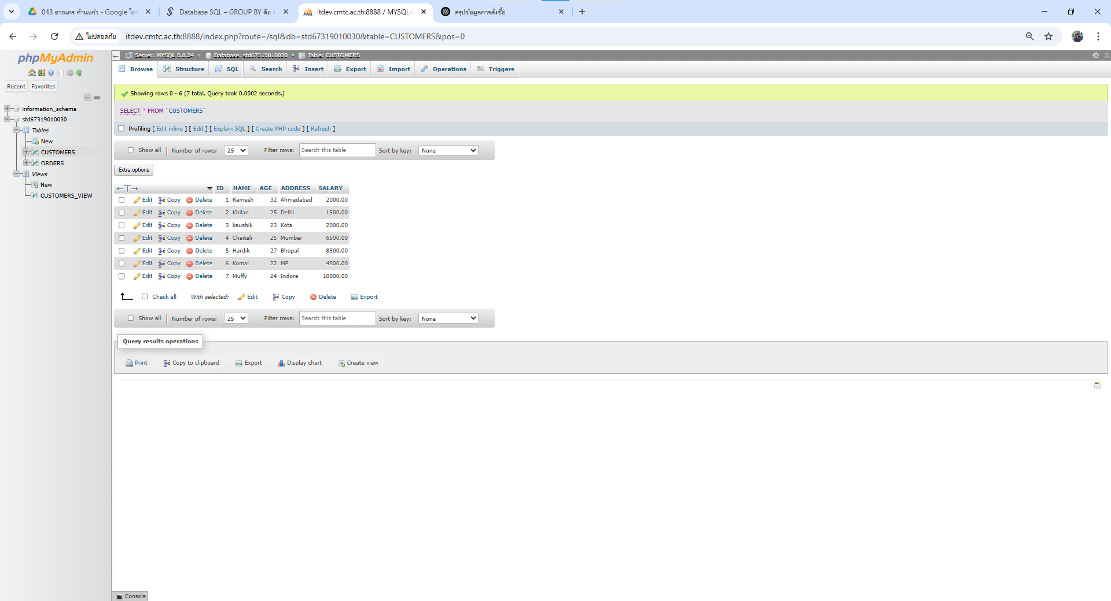Open navigation panel settings gear icon

[x=69, y=73]
